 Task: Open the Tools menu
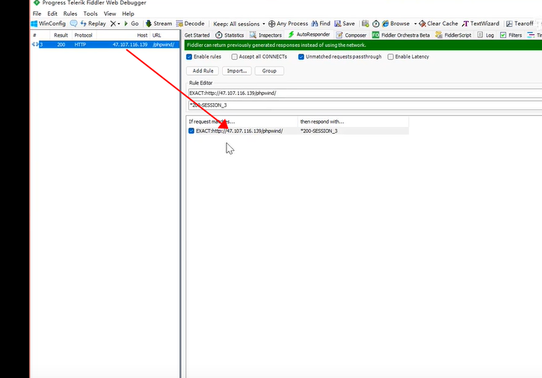[x=90, y=13]
